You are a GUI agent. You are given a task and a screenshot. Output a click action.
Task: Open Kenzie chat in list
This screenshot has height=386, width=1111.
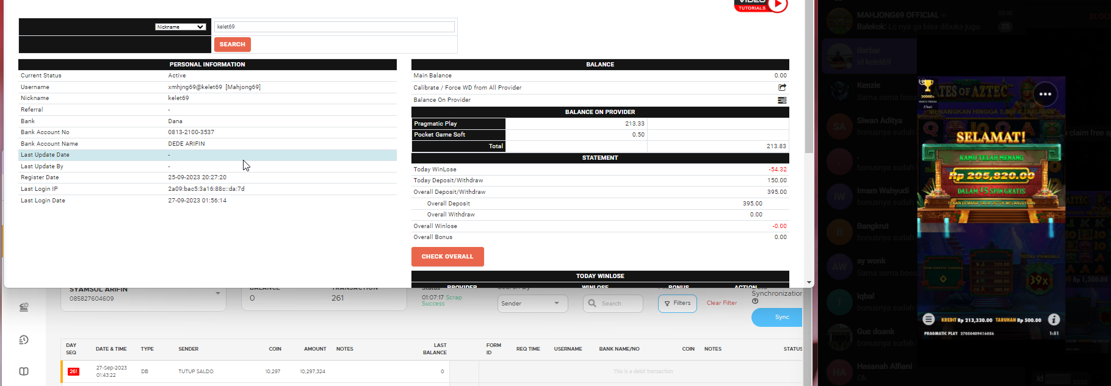pos(869,91)
